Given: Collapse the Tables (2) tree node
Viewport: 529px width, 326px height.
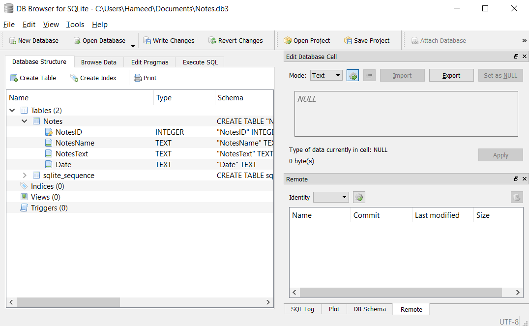Looking at the screenshot, I should [x=12, y=110].
